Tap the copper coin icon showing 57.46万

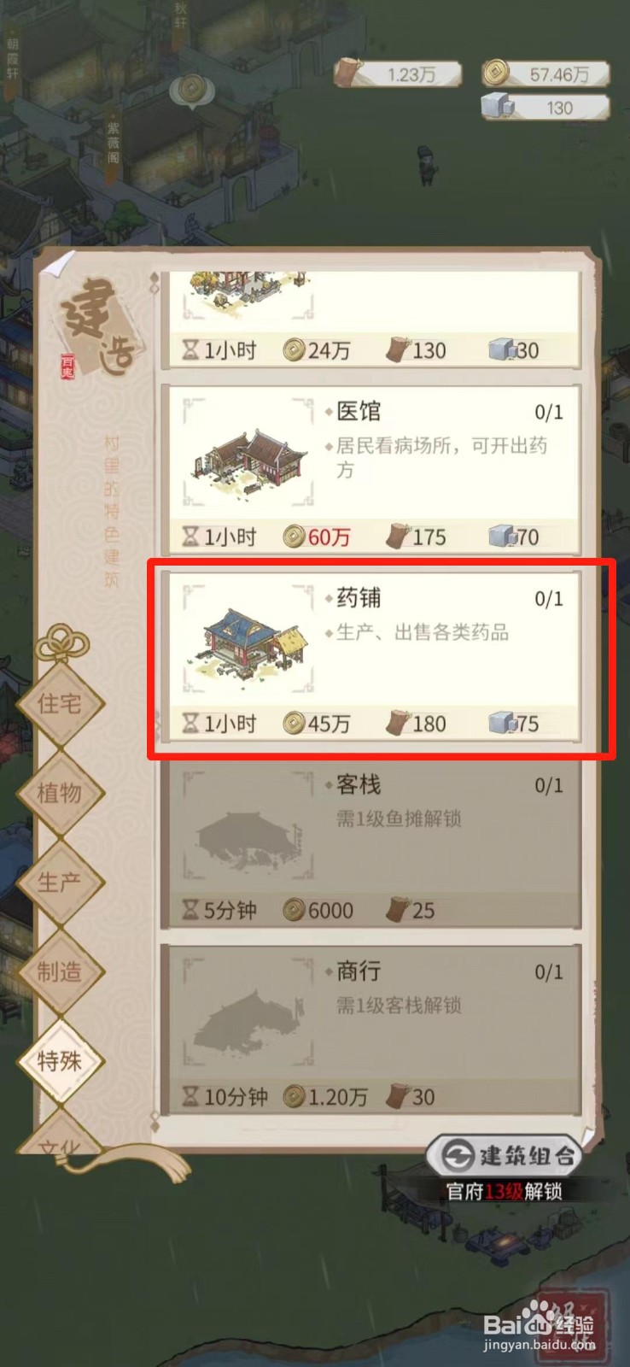(497, 73)
